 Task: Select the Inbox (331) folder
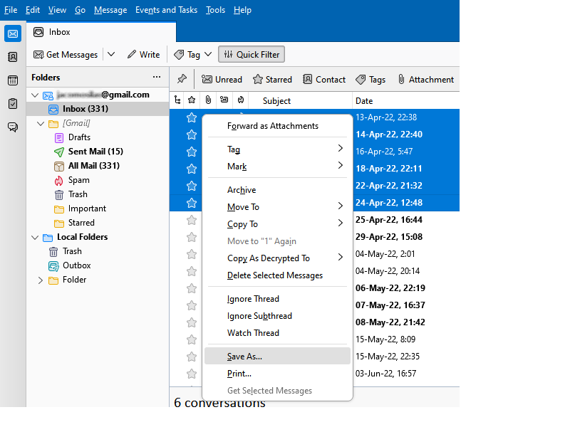coord(98,109)
